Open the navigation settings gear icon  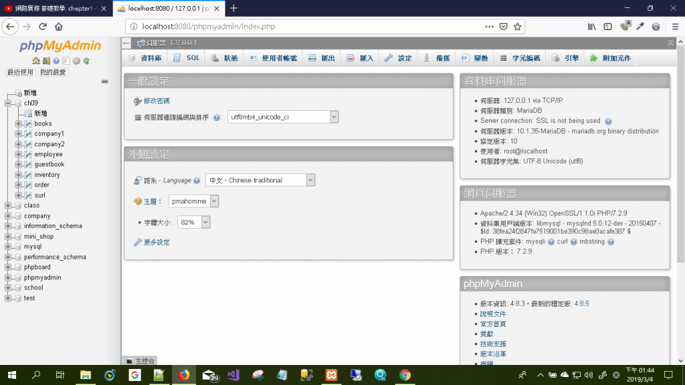76,61
